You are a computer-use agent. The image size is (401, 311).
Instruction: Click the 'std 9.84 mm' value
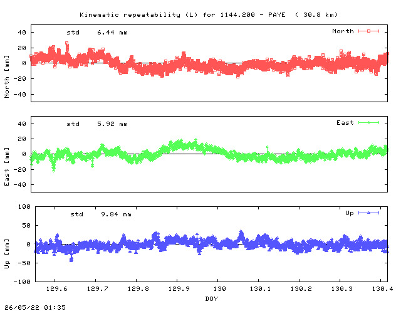coord(101,214)
